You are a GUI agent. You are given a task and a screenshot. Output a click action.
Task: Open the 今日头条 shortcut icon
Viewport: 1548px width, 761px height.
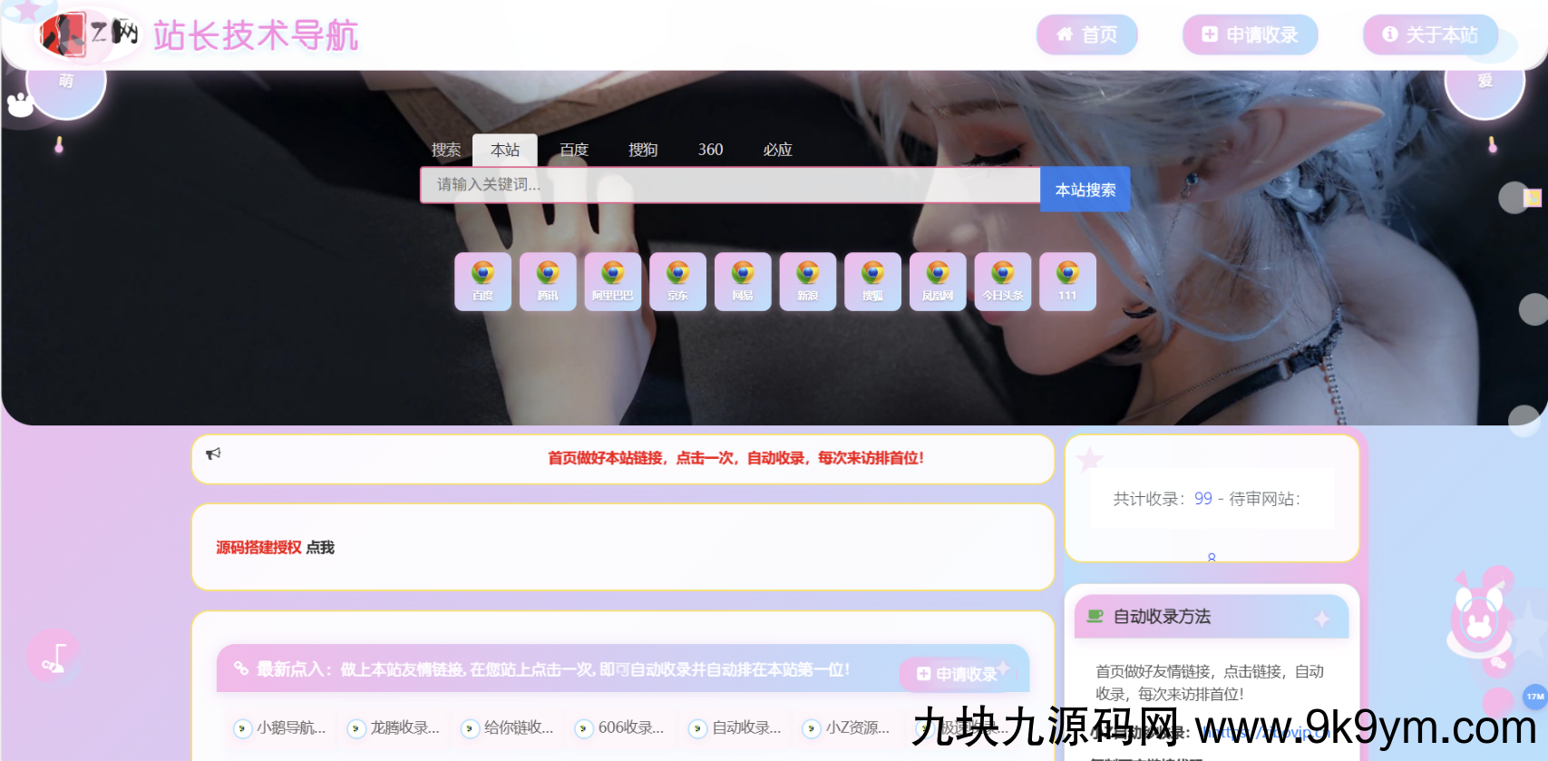coord(1003,282)
